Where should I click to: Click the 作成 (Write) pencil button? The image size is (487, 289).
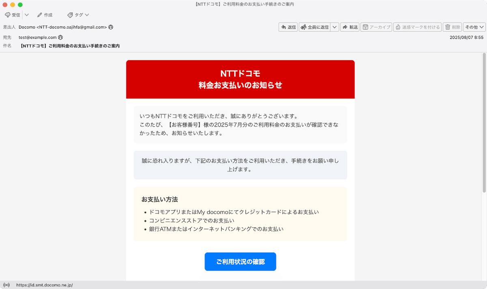45,15
